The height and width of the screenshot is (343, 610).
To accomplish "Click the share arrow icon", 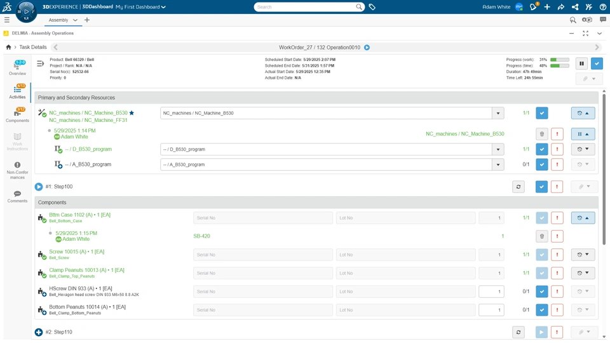I will point(560,7).
